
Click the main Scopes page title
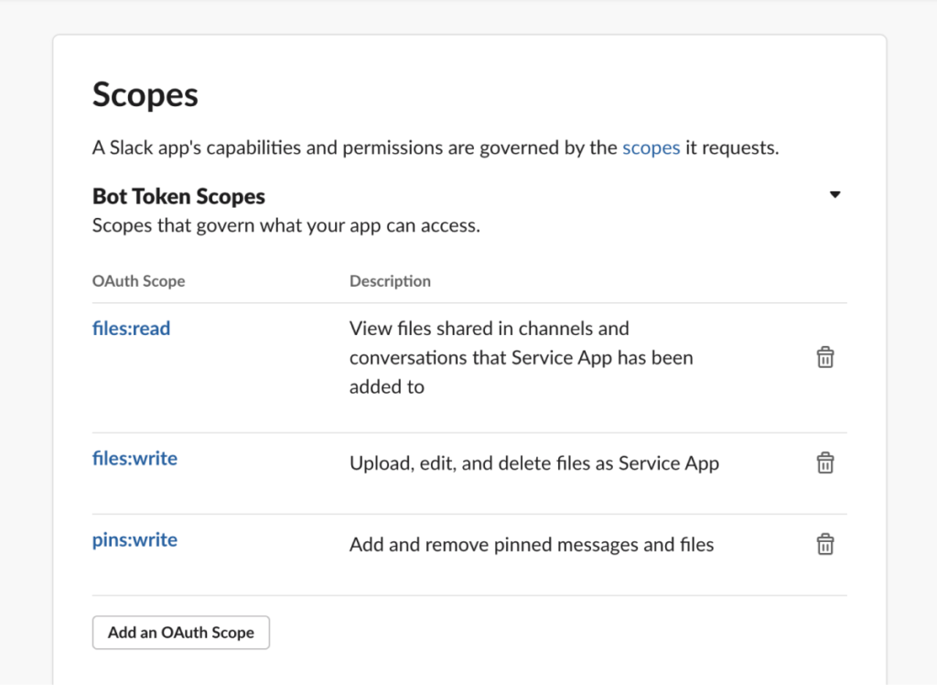pyautogui.click(x=145, y=94)
